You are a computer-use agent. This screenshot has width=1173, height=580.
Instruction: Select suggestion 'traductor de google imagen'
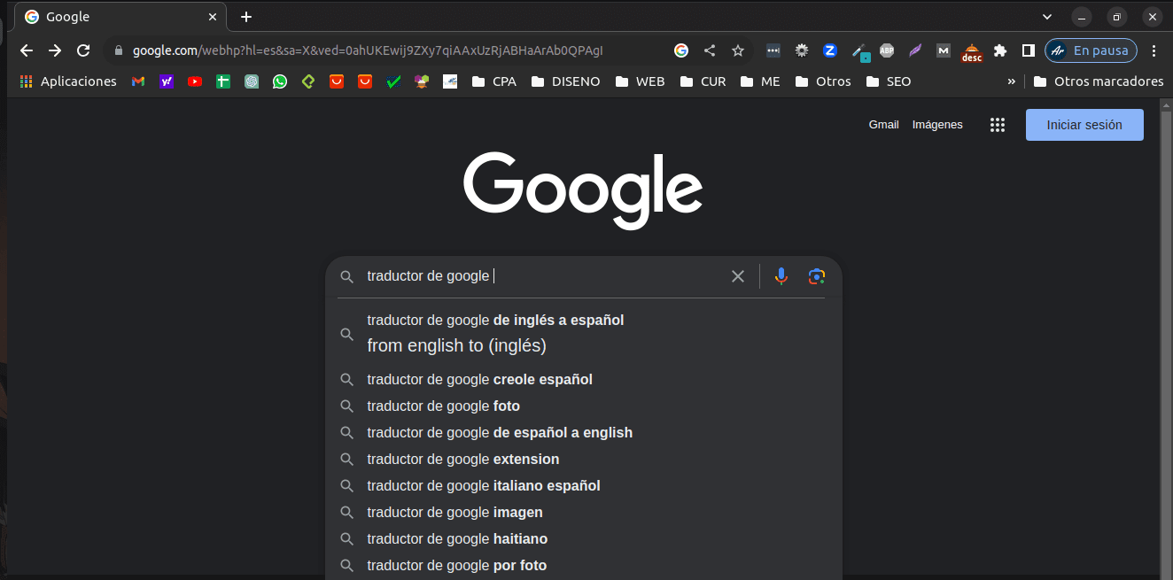pos(583,512)
